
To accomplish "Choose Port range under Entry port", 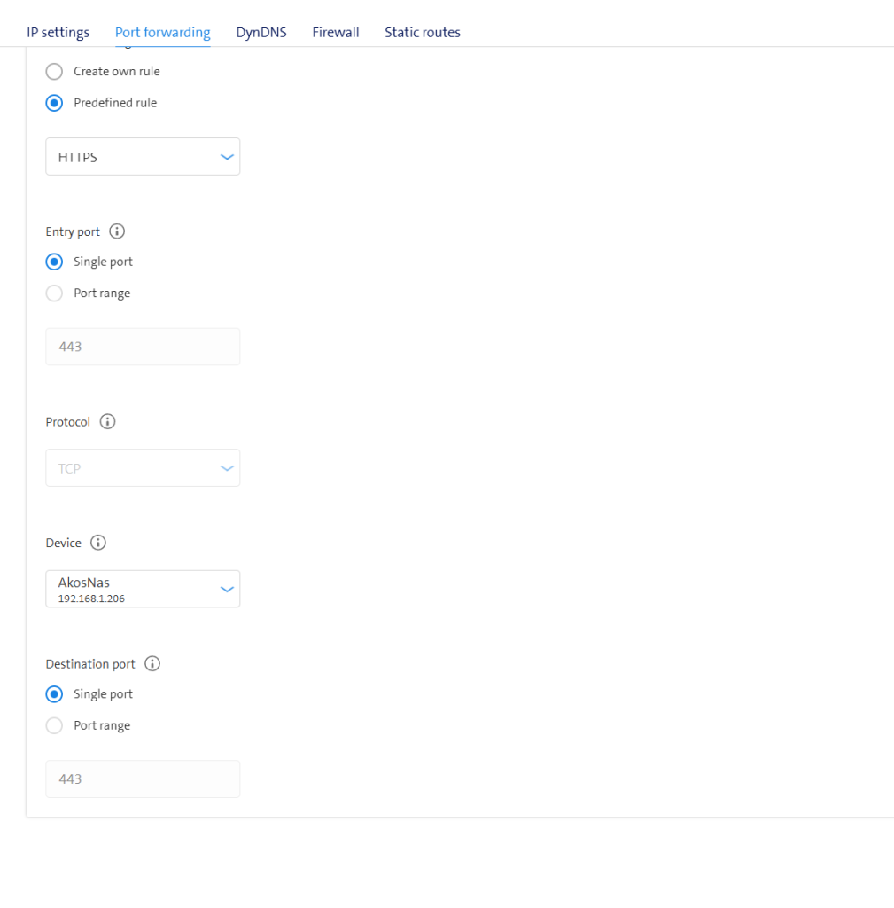I will (x=55, y=294).
